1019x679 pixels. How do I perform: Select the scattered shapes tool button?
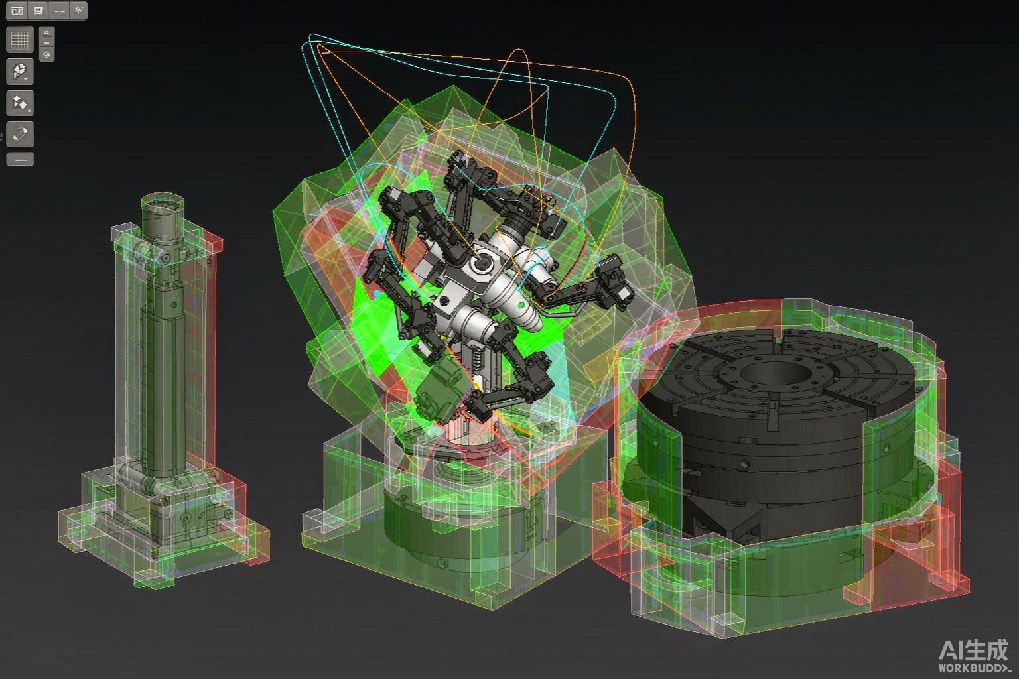(20, 103)
